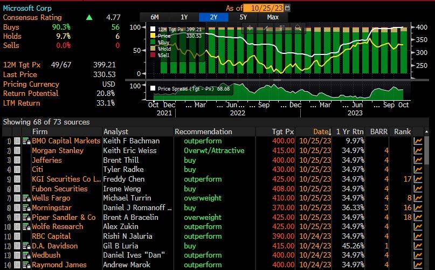Open the KGI Securities Co firm link
The width and height of the screenshot is (435, 270).
[66, 179]
